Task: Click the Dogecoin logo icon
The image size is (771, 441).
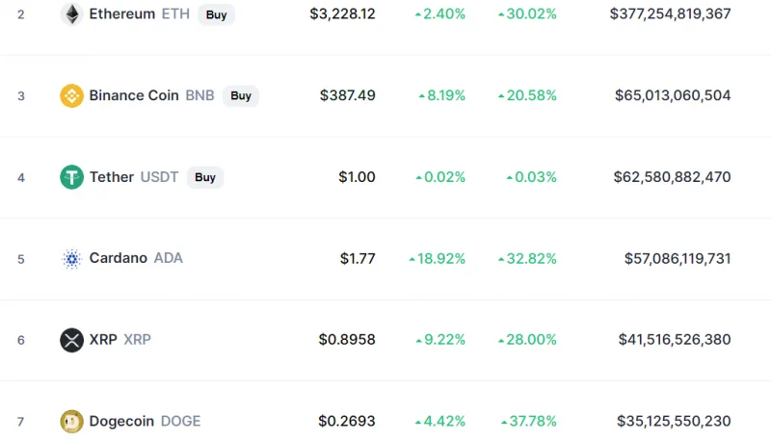Action: click(x=71, y=421)
